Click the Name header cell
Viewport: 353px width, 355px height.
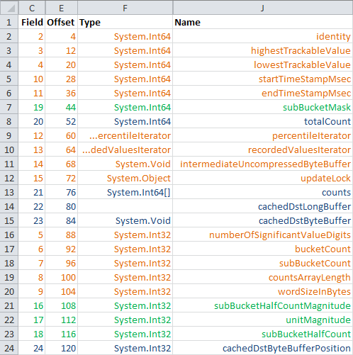[263, 22]
